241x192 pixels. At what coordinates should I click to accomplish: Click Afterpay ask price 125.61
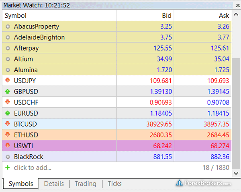coord(220,48)
